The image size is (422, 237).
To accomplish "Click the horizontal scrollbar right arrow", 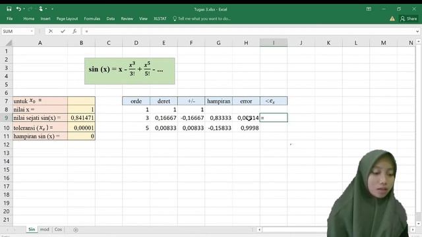I will (x=413, y=230).
